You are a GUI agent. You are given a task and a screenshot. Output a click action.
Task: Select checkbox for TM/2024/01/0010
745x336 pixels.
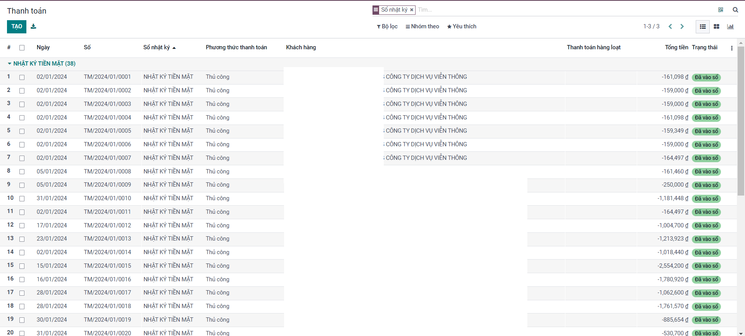click(x=22, y=199)
